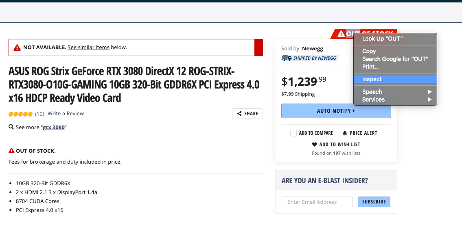462x227 pixels.
Task: Click the share icon beside SHARE
Action: pyautogui.click(x=239, y=114)
